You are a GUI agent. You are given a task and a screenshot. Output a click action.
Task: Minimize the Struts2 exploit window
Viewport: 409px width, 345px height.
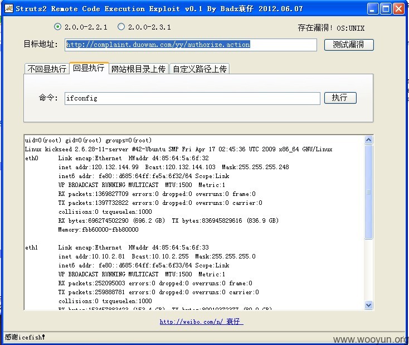(x=372, y=8)
